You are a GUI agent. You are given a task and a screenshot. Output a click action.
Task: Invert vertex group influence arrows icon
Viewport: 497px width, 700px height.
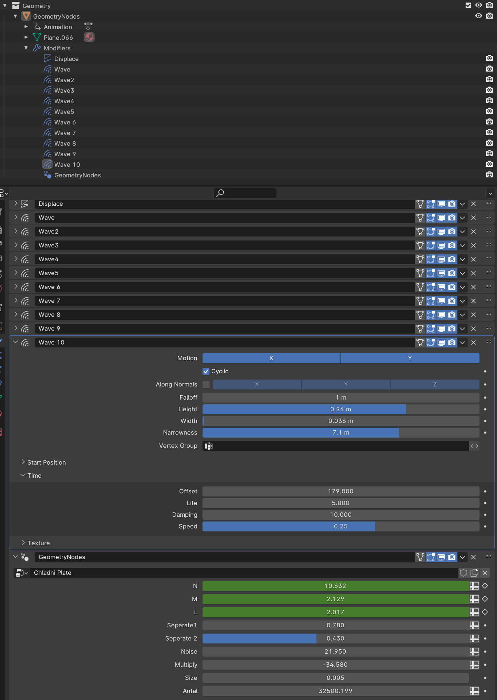(474, 446)
